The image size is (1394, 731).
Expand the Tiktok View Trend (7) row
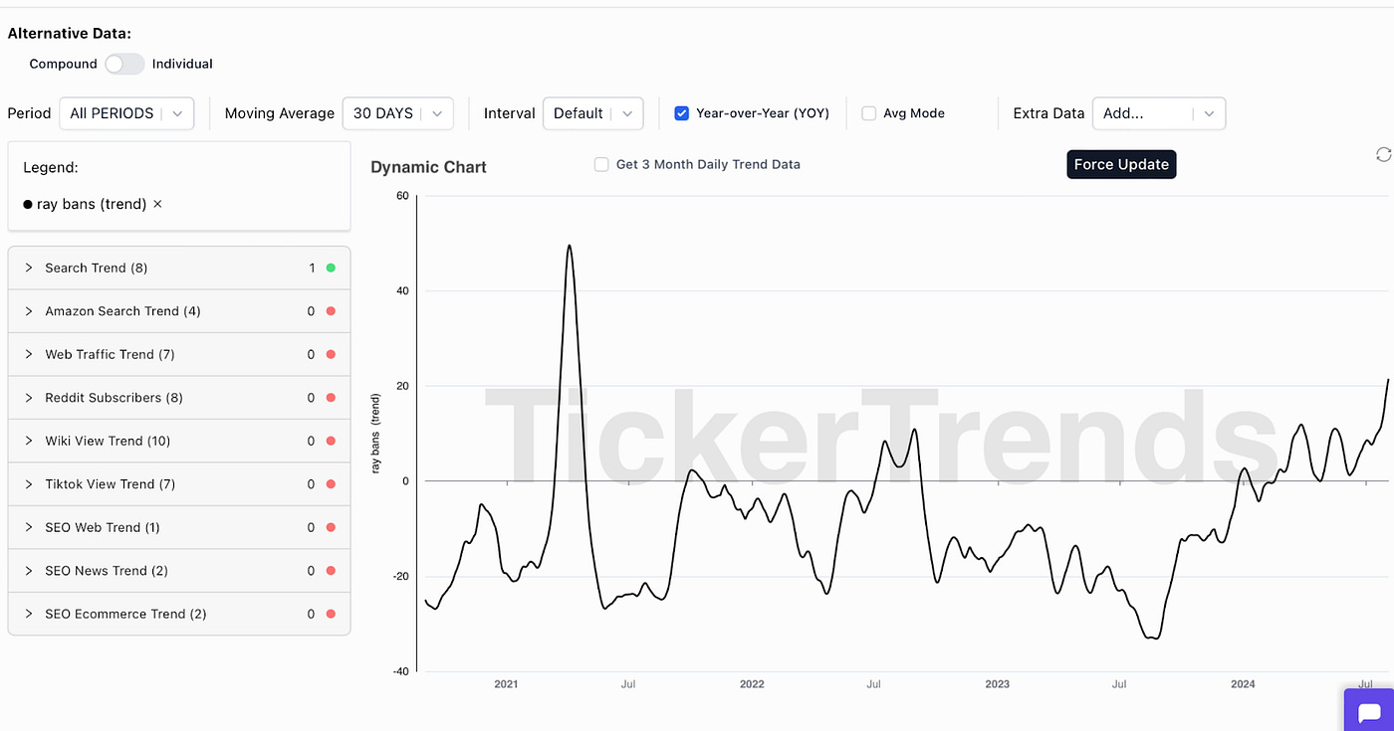pyautogui.click(x=179, y=484)
